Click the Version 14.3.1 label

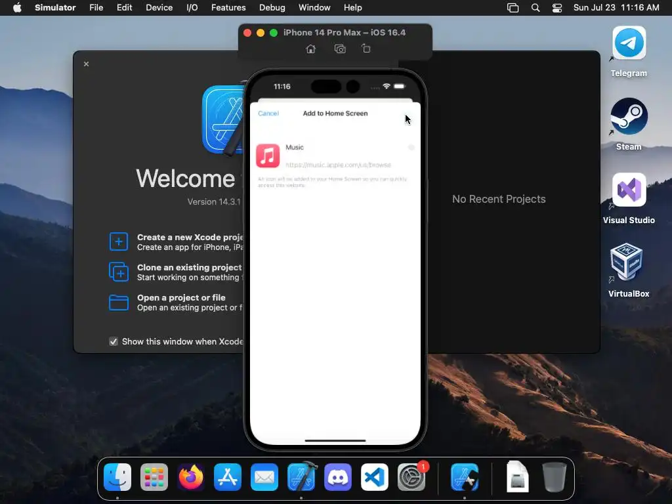pyautogui.click(x=214, y=202)
